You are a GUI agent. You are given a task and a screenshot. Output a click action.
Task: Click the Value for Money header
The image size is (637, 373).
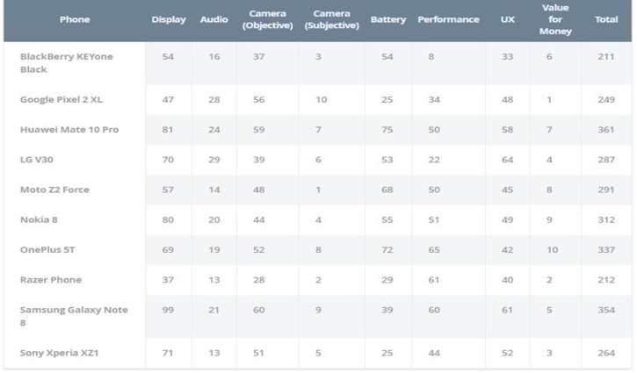pyautogui.click(x=555, y=19)
